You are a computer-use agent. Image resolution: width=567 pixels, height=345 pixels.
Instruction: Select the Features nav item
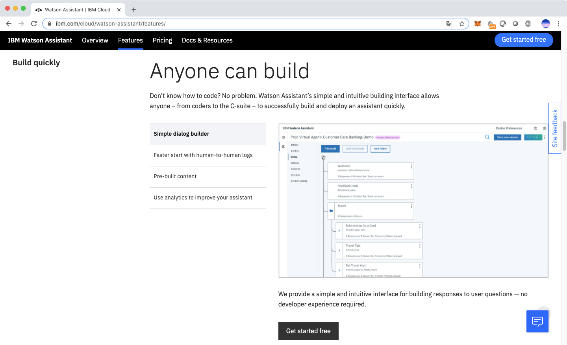coord(130,40)
